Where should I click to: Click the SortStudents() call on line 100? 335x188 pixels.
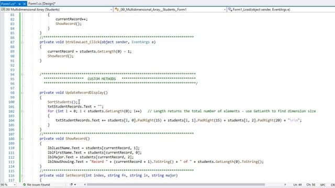(x=62, y=102)
